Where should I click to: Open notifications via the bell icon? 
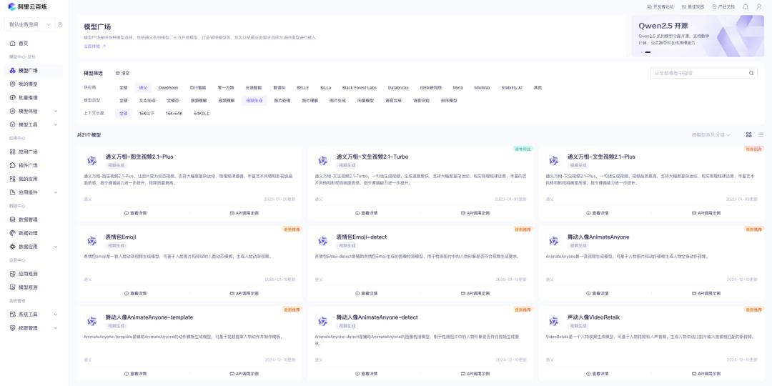click(x=746, y=7)
